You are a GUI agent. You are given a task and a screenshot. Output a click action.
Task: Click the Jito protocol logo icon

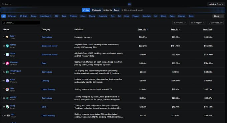coord(8,115)
